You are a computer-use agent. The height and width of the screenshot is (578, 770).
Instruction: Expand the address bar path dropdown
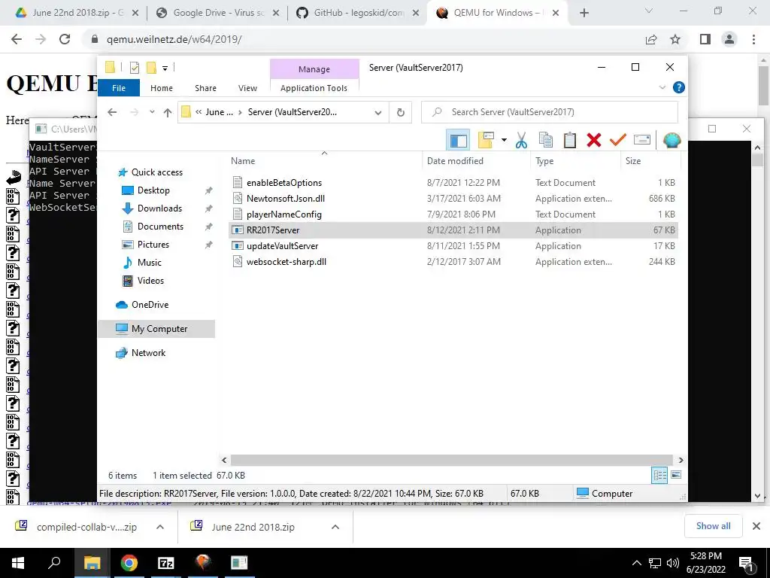pyautogui.click(x=378, y=113)
